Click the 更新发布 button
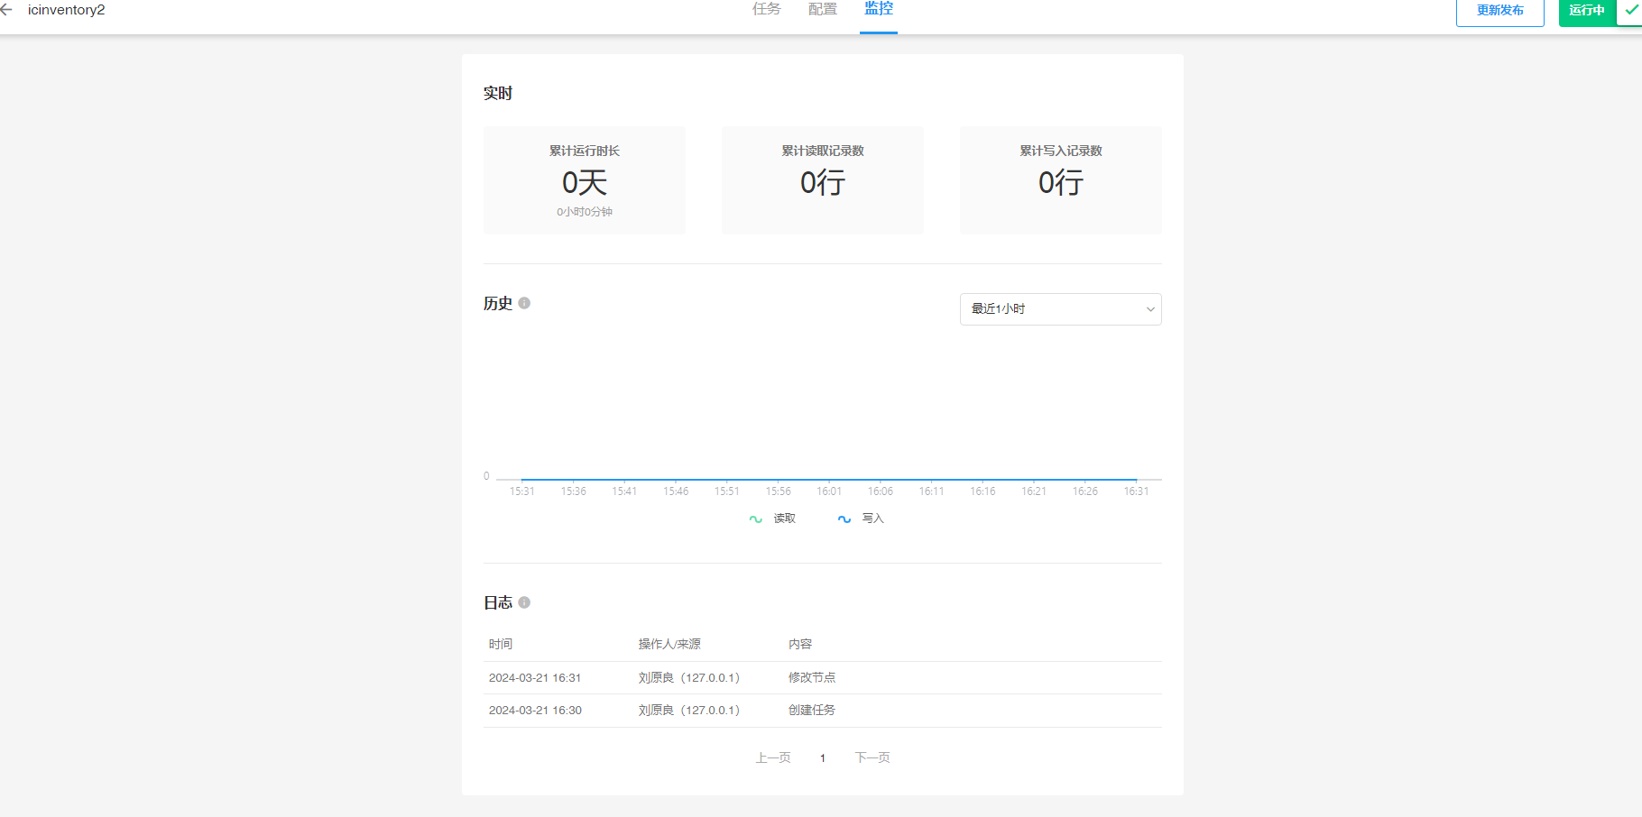Viewport: 1642px width, 817px height. pyautogui.click(x=1499, y=11)
